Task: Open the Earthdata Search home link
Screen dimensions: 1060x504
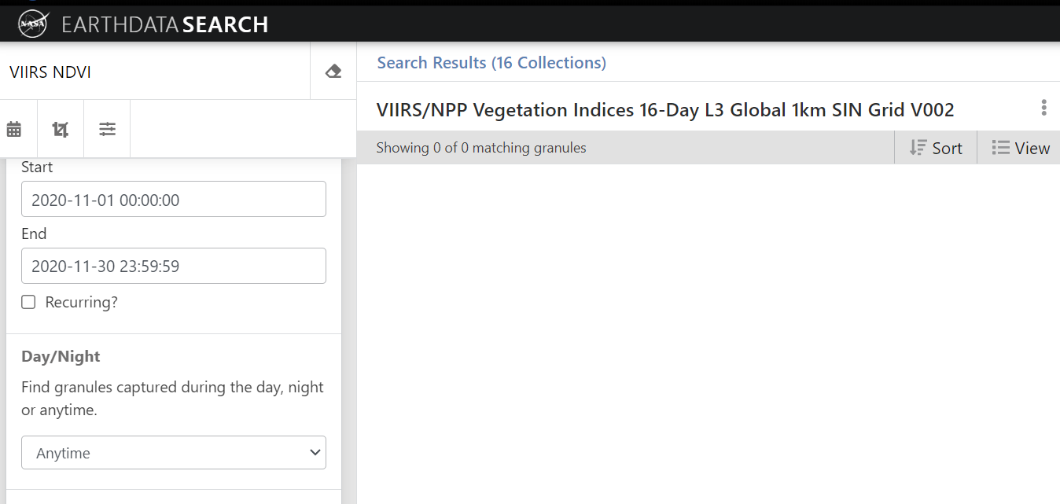Action: 165,24
